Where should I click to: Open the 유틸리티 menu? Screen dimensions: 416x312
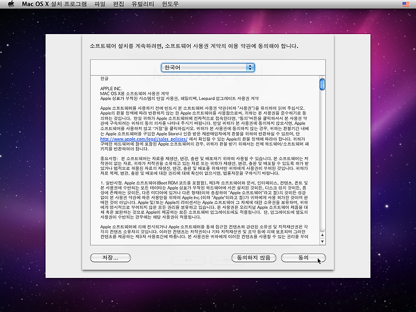coord(143,4)
